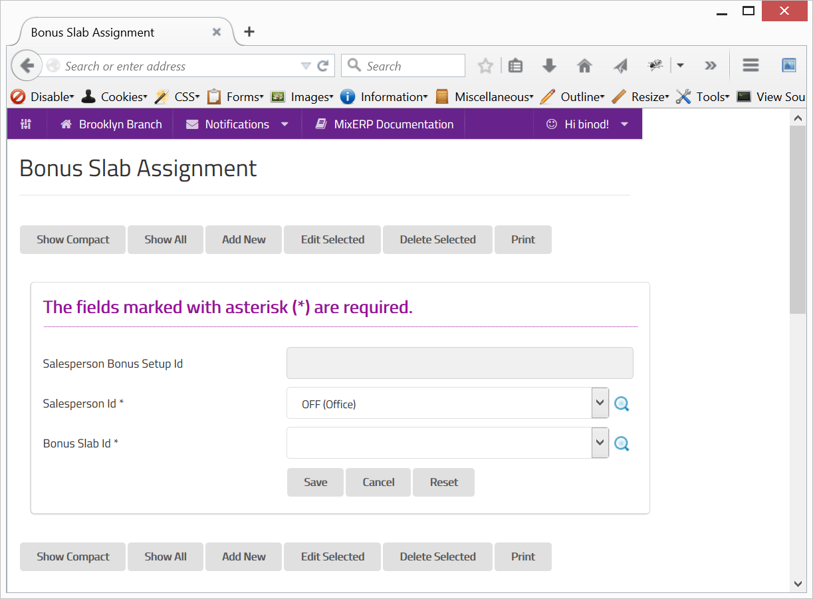
Task: Click the top Edit Selected button
Action: [332, 240]
